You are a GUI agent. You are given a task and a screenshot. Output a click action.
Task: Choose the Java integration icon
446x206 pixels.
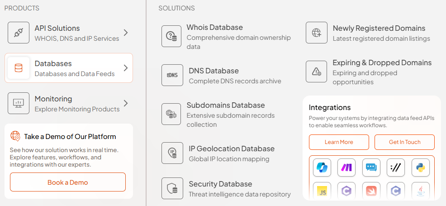pos(420,191)
